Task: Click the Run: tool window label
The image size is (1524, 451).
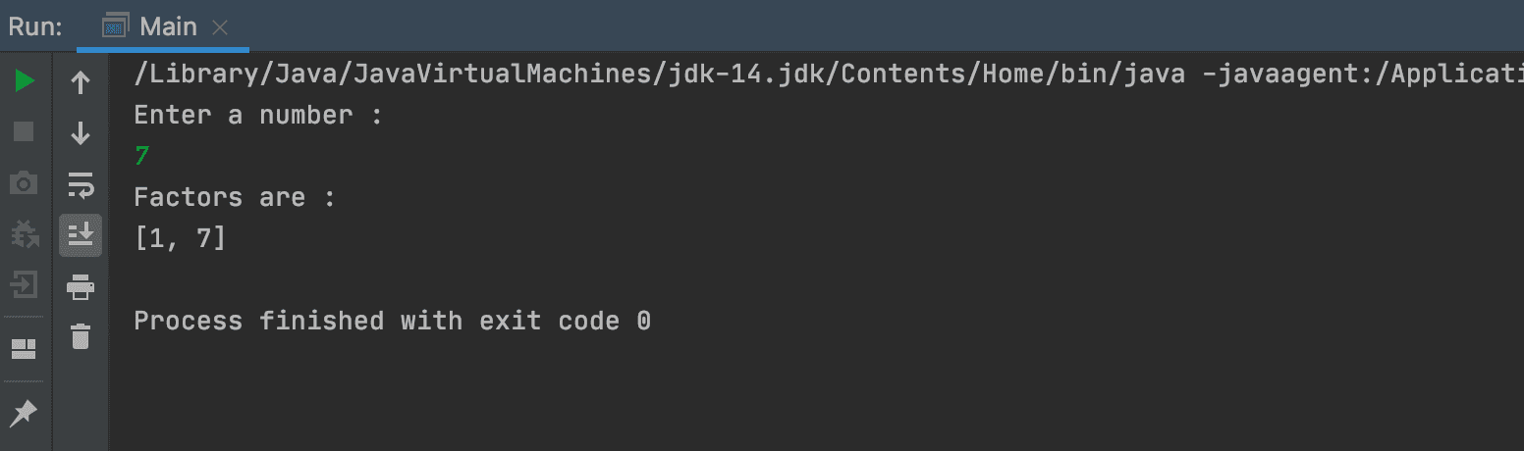Action: click(x=35, y=26)
